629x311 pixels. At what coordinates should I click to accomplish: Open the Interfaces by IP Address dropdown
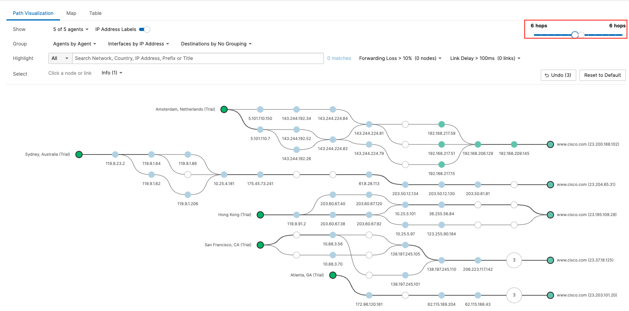point(138,44)
